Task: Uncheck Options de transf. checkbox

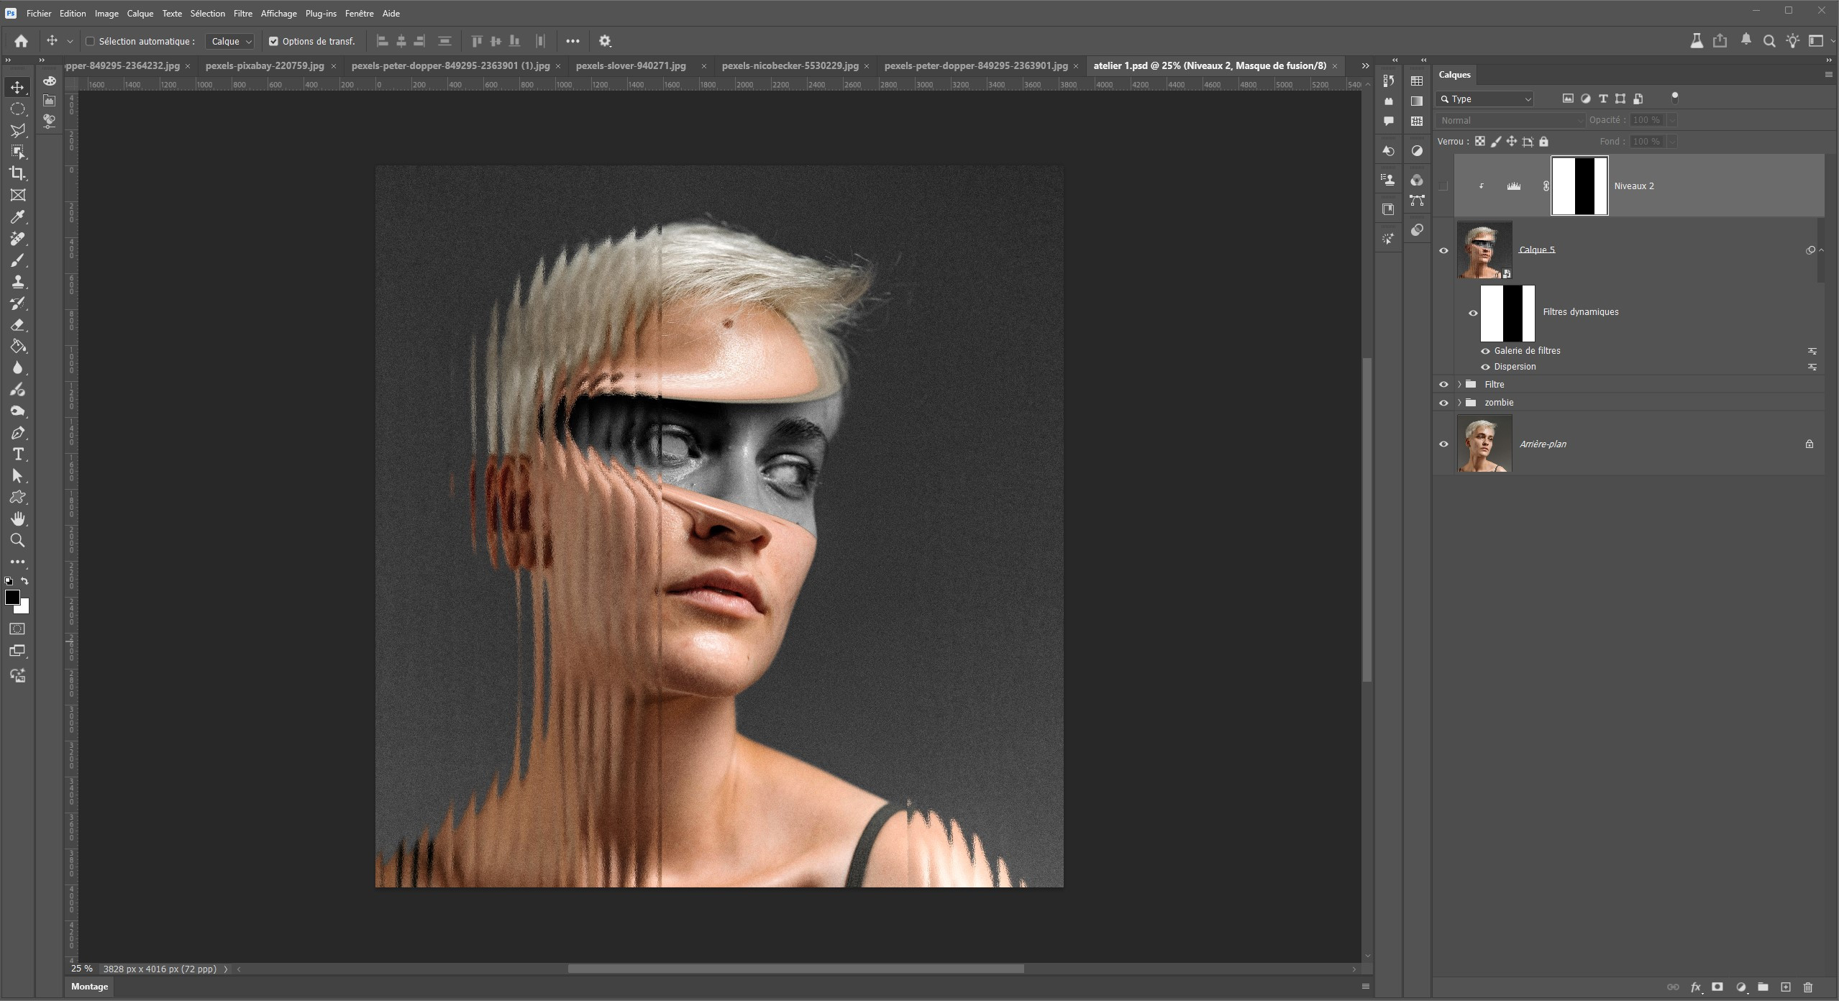Action: pyautogui.click(x=273, y=41)
